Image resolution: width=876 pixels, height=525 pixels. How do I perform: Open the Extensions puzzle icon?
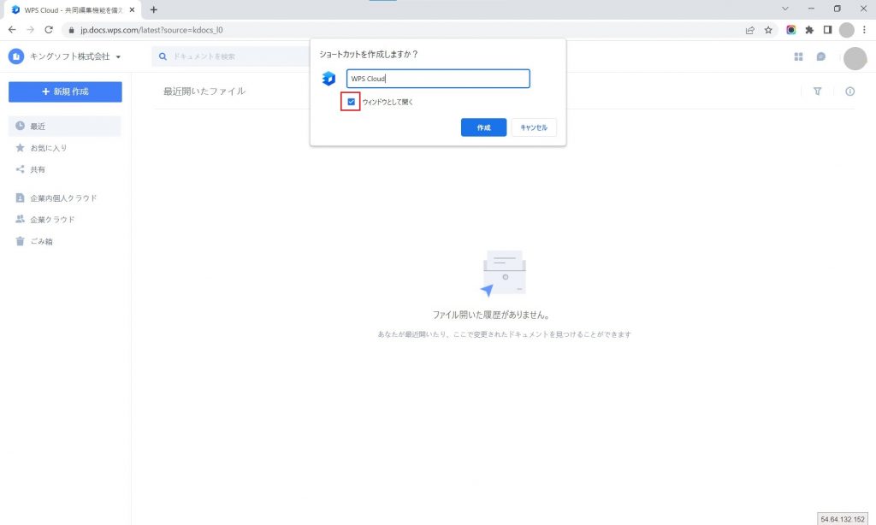809,30
